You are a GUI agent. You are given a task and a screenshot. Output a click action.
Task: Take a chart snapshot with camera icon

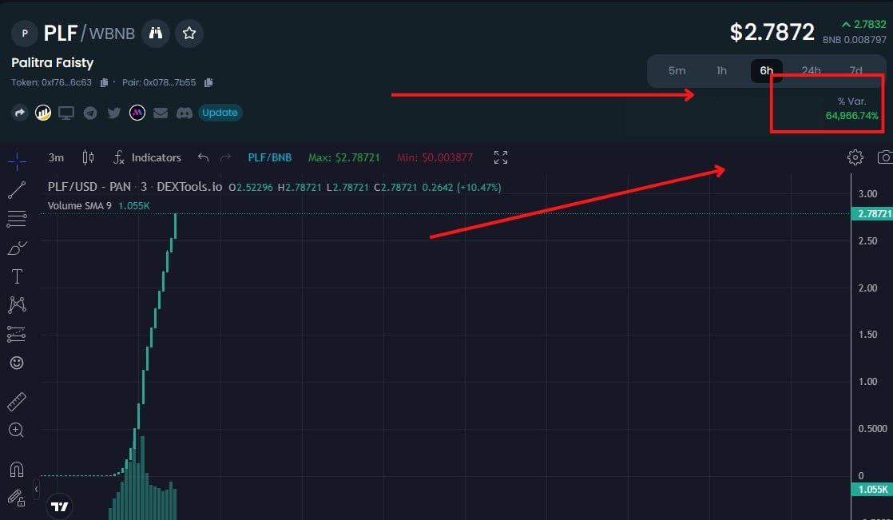tap(885, 157)
